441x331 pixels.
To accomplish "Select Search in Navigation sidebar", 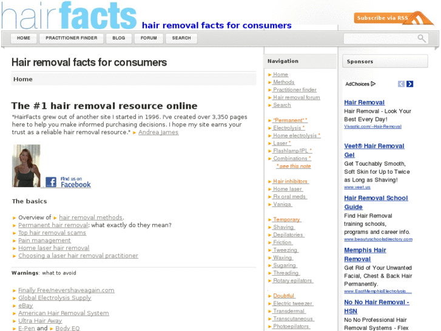I will point(282,105).
